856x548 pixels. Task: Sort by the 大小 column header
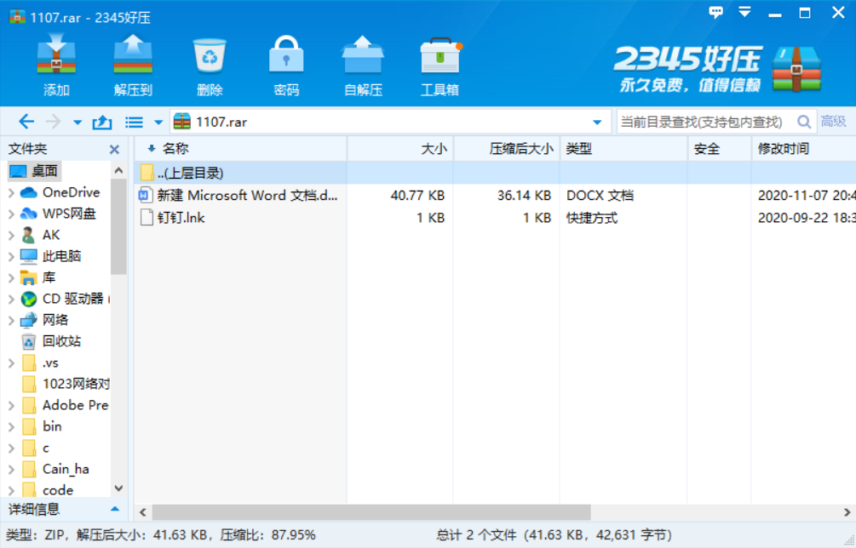click(x=400, y=148)
